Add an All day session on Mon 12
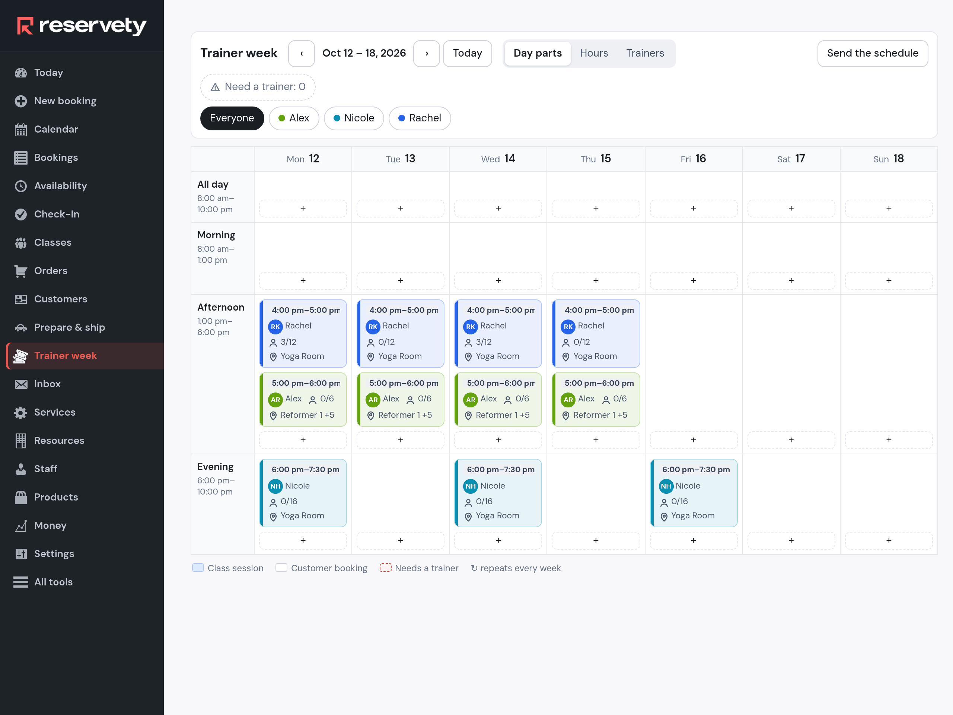Viewport: 953px width, 715px height. click(x=303, y=209)
